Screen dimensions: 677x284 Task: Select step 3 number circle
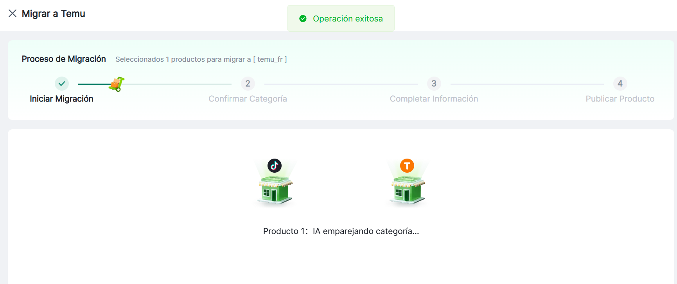pos(434,84)
